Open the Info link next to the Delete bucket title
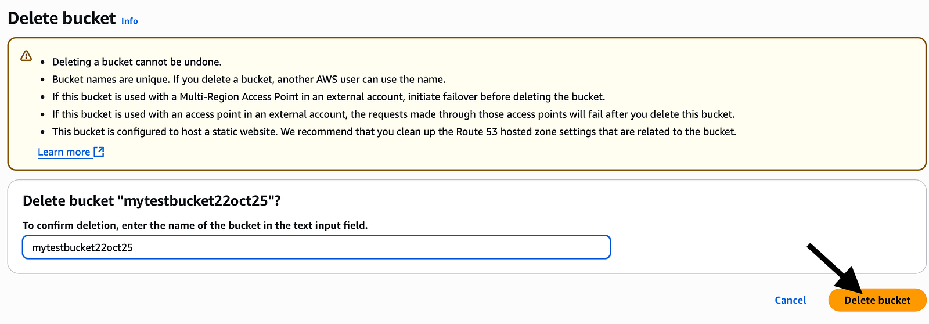This screenshot has height=324, width=929. (x=129, y=21)
